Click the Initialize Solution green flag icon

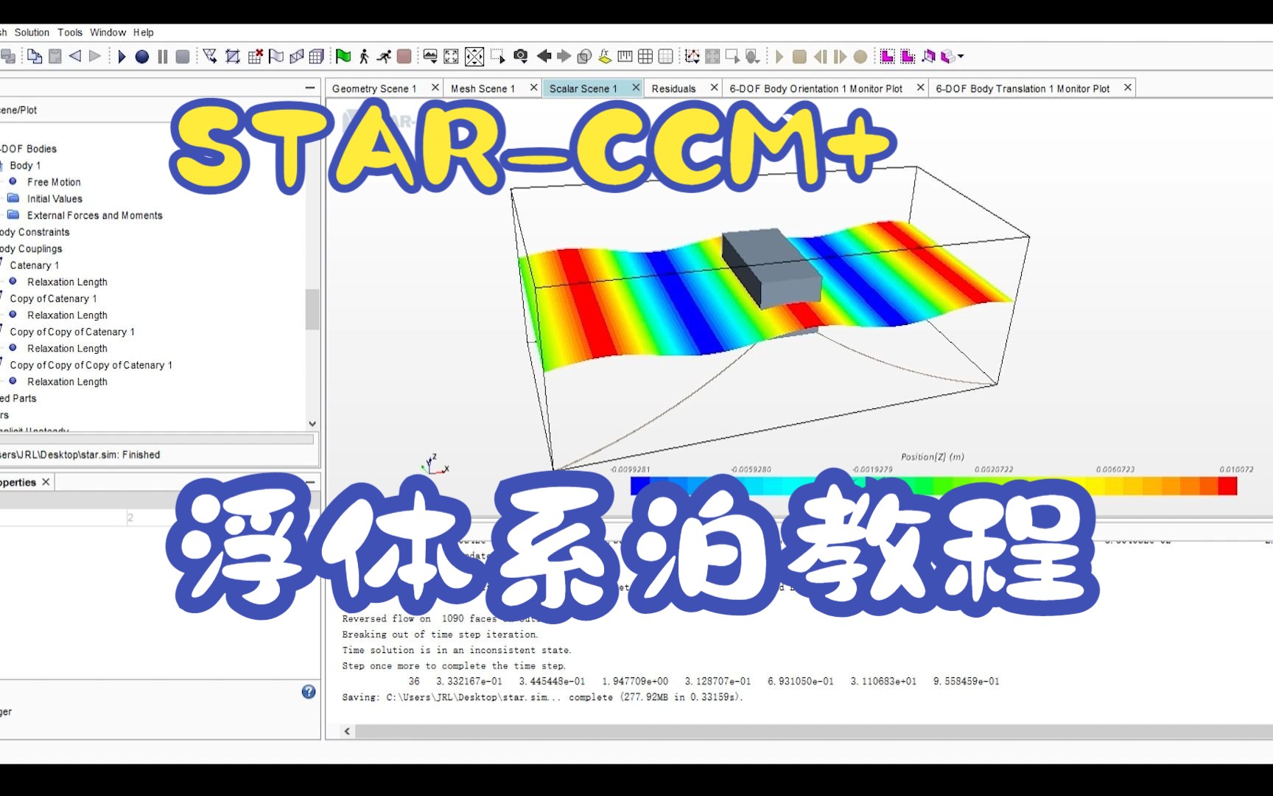[x=343, y=56]
